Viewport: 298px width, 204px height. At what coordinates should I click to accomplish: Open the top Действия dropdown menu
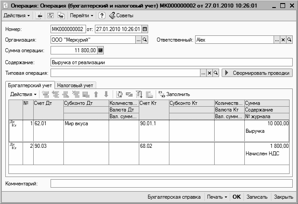tap(17, 16)
